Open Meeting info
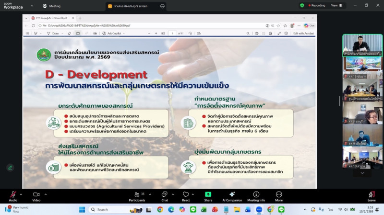Screen dimensions: 384x215 pyautogui.click(x=256, y=194)
